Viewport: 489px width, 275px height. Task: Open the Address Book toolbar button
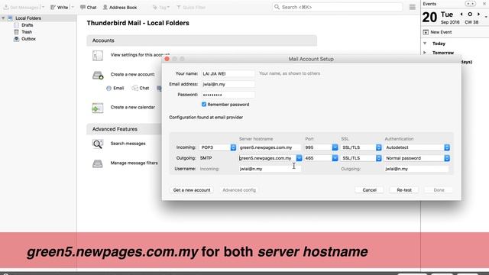pos(120,7)
